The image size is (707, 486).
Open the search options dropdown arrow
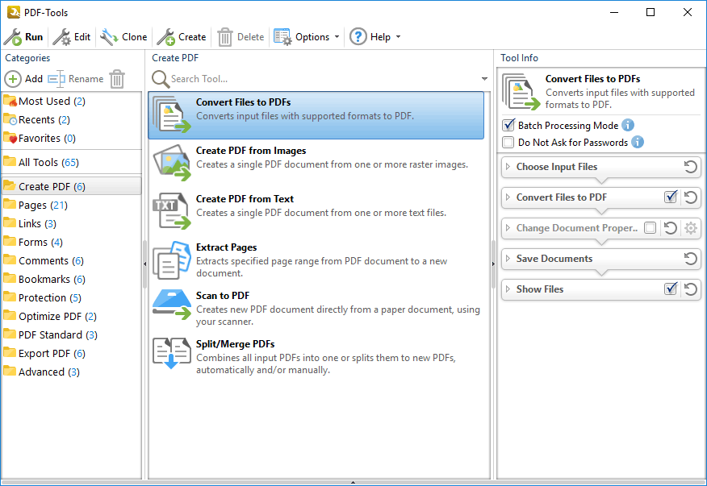point(484,79)
